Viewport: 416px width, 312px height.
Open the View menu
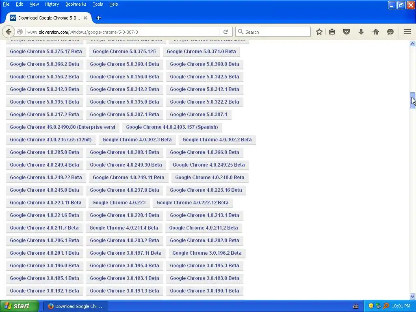(x=34, y=4)
